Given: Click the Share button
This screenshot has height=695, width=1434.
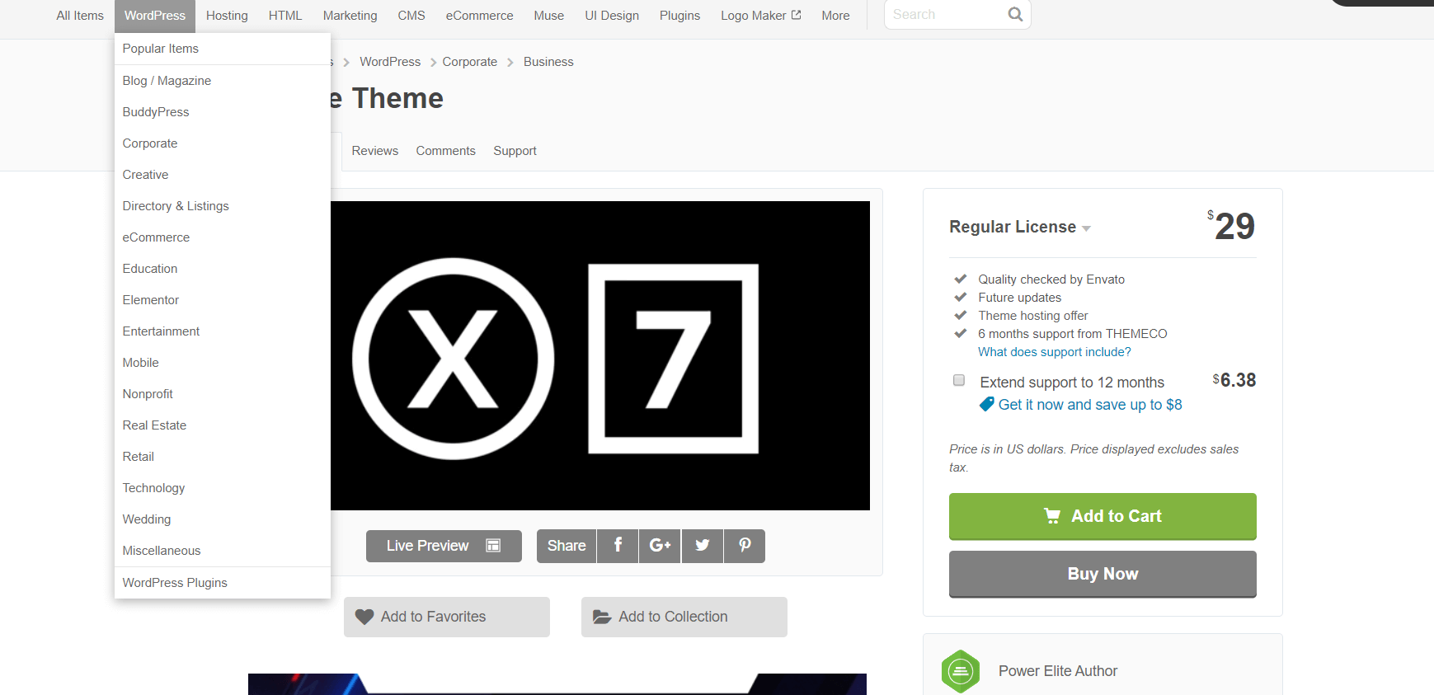Looking at the screenshot, I should click(x=567, y=546).
